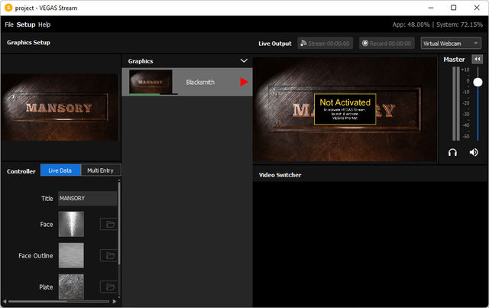Click the Master volume slider handle
Image resolution: width=489 pixels, height=308 pixels.
(478, 82)
